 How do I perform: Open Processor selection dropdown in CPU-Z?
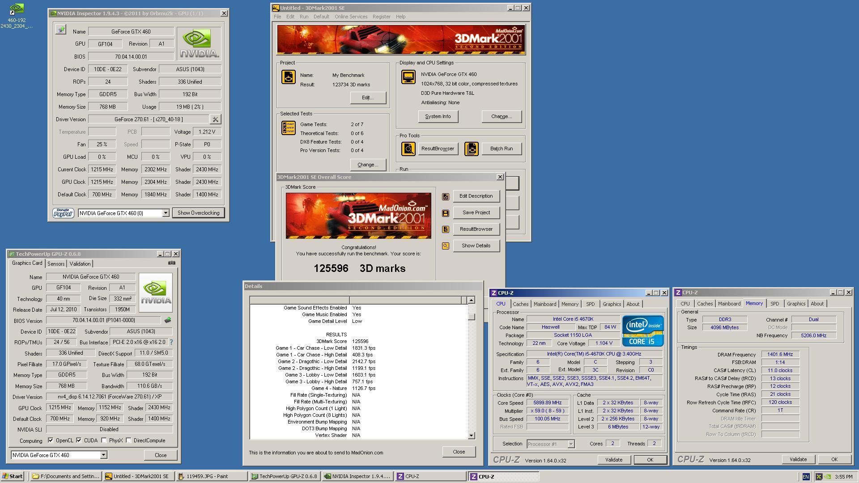pyautogui.click(x=571, y=444)
